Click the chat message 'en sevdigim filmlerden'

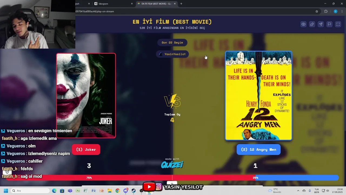click(50, 131)
